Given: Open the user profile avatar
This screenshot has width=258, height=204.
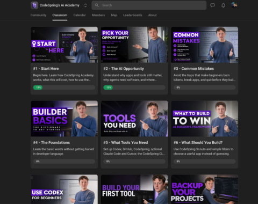Looking at the screenshot, I should pos(234,5).
